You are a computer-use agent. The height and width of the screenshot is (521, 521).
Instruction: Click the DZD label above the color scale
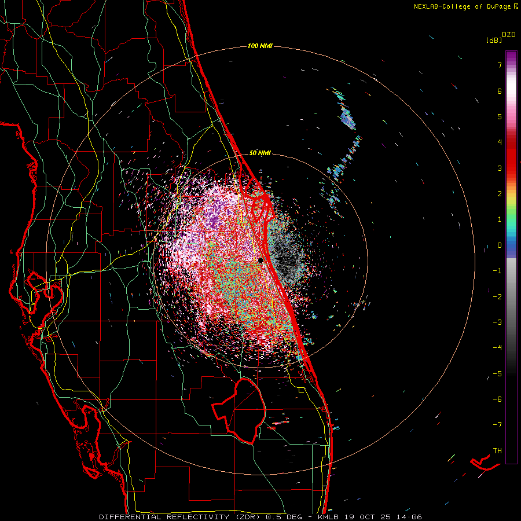(509, 35)
